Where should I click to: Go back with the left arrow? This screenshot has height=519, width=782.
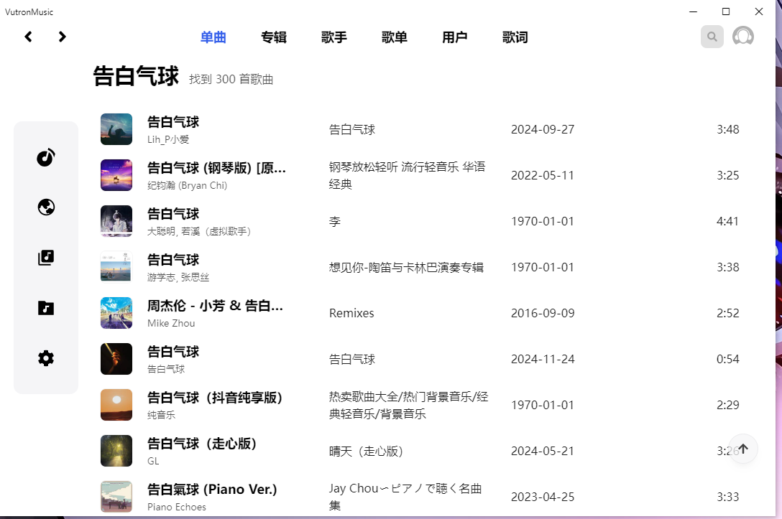[x=29, y=37]
